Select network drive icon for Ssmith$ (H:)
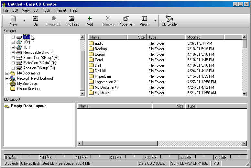251x168 pixels. [19, 58]
